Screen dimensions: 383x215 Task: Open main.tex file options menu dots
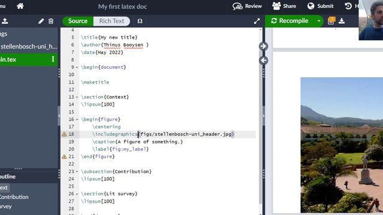tap(53, 59)
